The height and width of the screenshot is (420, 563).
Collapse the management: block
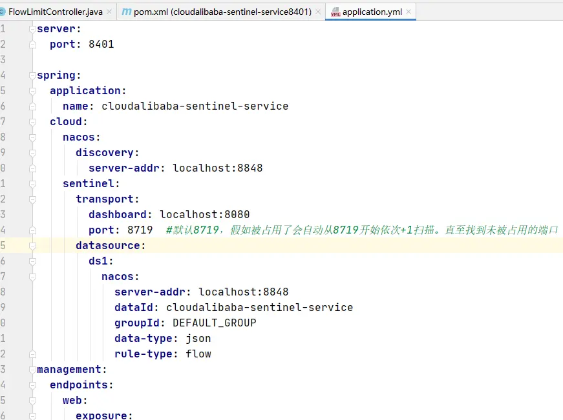[x=33, y=370]
